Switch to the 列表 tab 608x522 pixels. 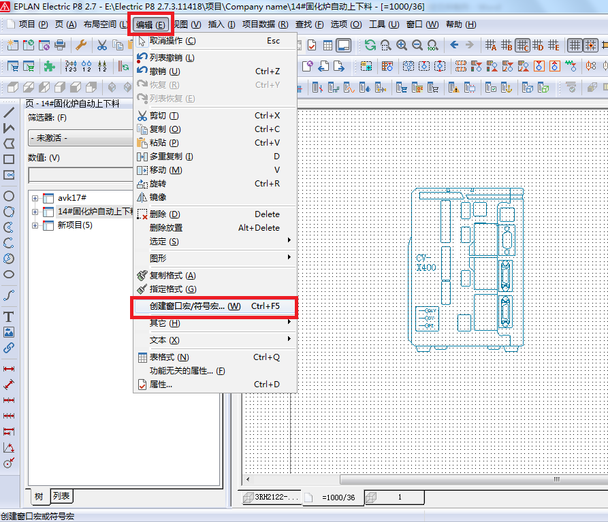61,496
